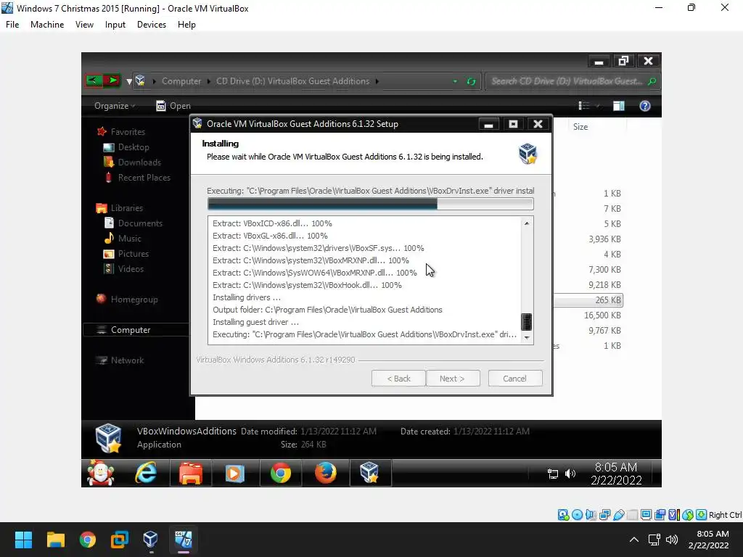Launch Chrome from the guest taskbar
Viewport: 743px width, 557px height.
pos(281,473)
